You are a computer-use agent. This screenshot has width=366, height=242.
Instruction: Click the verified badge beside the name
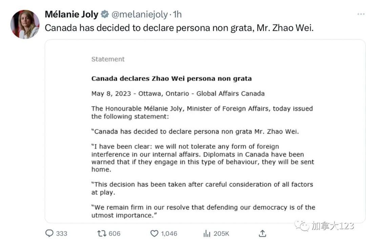pos(105,14)
